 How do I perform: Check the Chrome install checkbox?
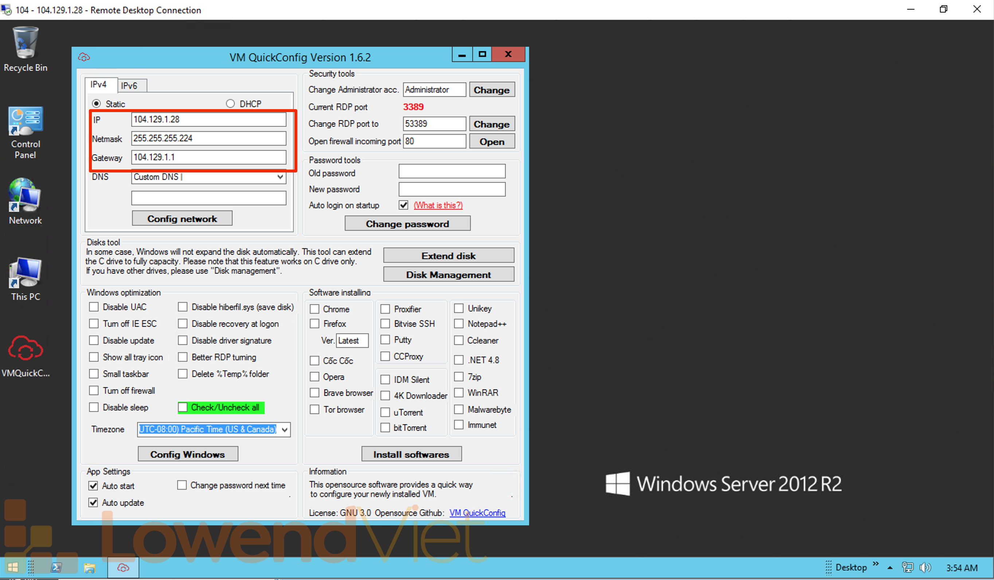point(314,309)
